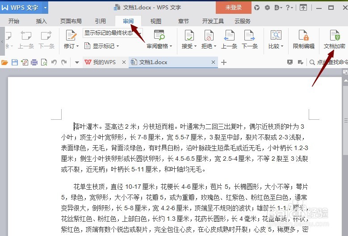Screen dimensions: 348x236
Task: Switch to the 视图 tab
Action: [155, 21]
